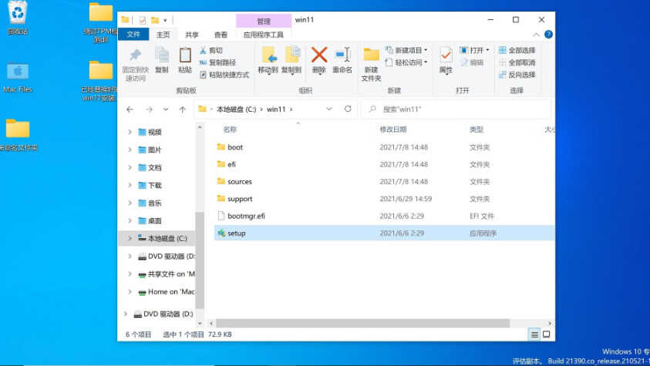
Task: Select Desktop (桌面) in navigation pane
Action: click(155, 221)
